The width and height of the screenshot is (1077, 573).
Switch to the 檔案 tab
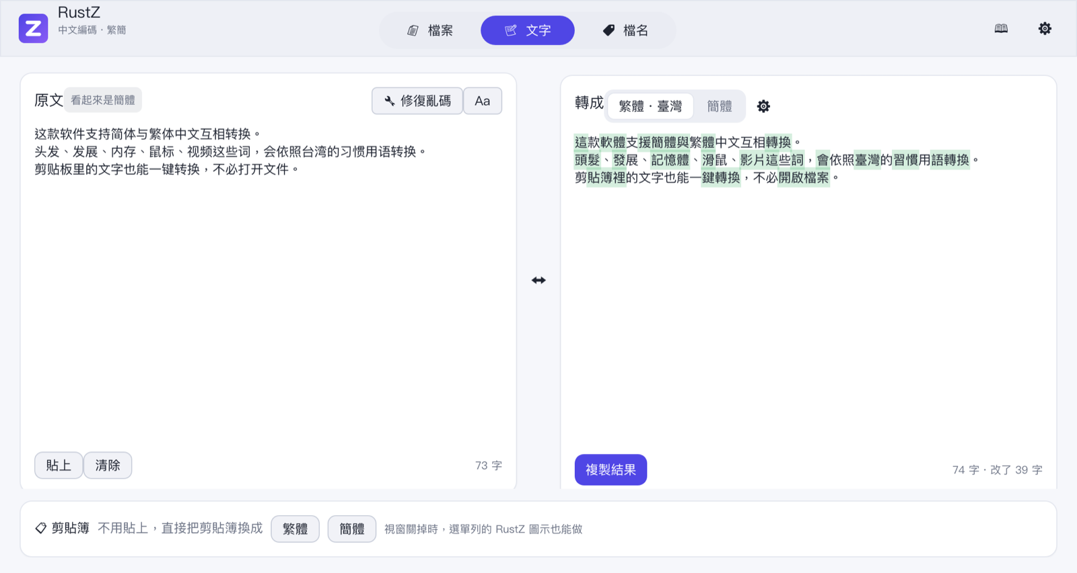tap(430, 30)
